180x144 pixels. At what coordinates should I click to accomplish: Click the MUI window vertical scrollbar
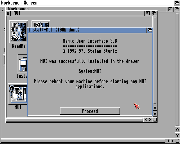[155, 60]
